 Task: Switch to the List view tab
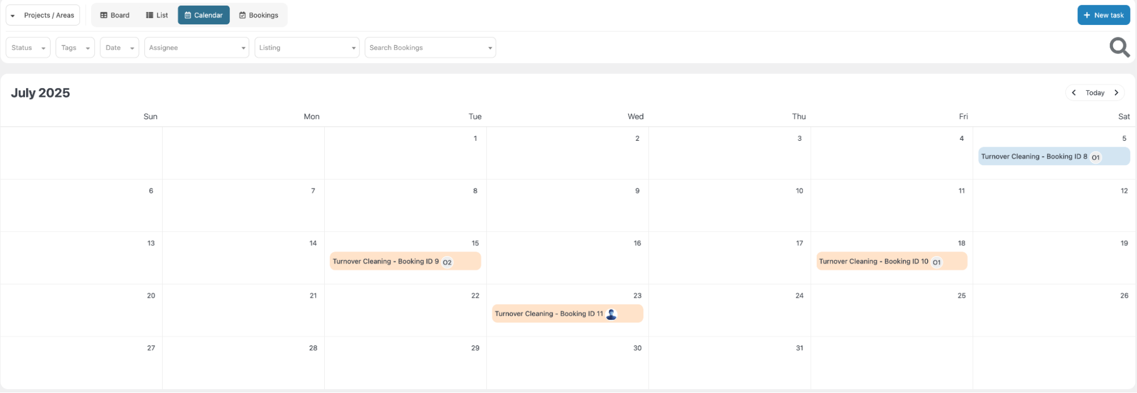(157, 15)
